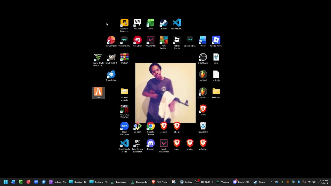
Task: Open Snipping Tool from the taskbar
Action: 174,182
